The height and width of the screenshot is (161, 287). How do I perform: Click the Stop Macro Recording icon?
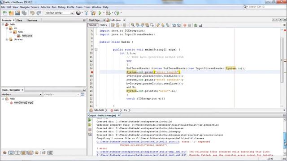[190, 25]
